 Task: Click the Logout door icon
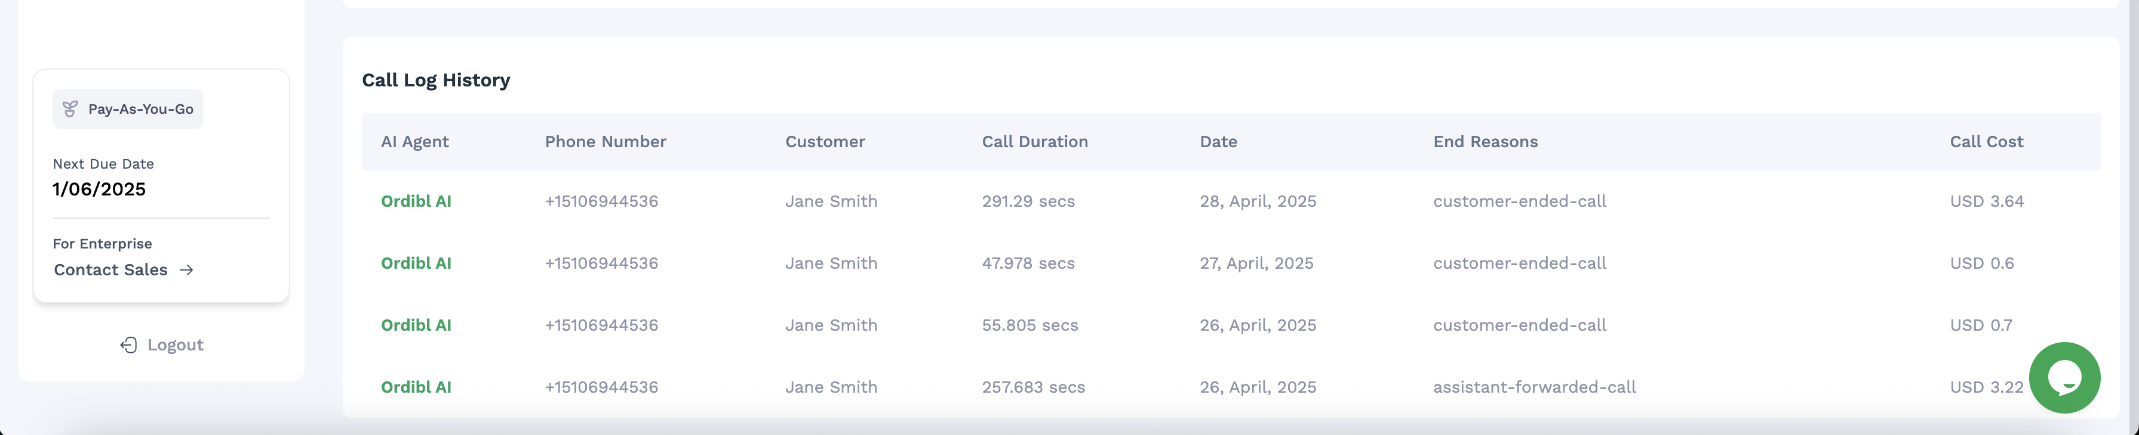129,344
